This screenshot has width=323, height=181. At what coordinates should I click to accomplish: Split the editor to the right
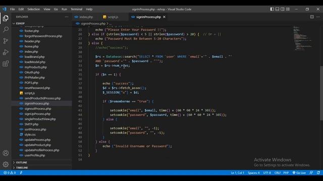pos(312,17)
